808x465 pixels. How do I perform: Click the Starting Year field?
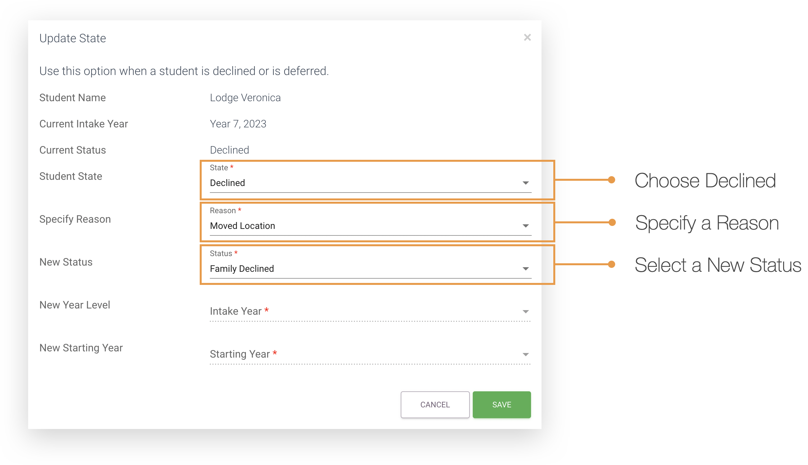pyautogui.click(x=370, y=354)
